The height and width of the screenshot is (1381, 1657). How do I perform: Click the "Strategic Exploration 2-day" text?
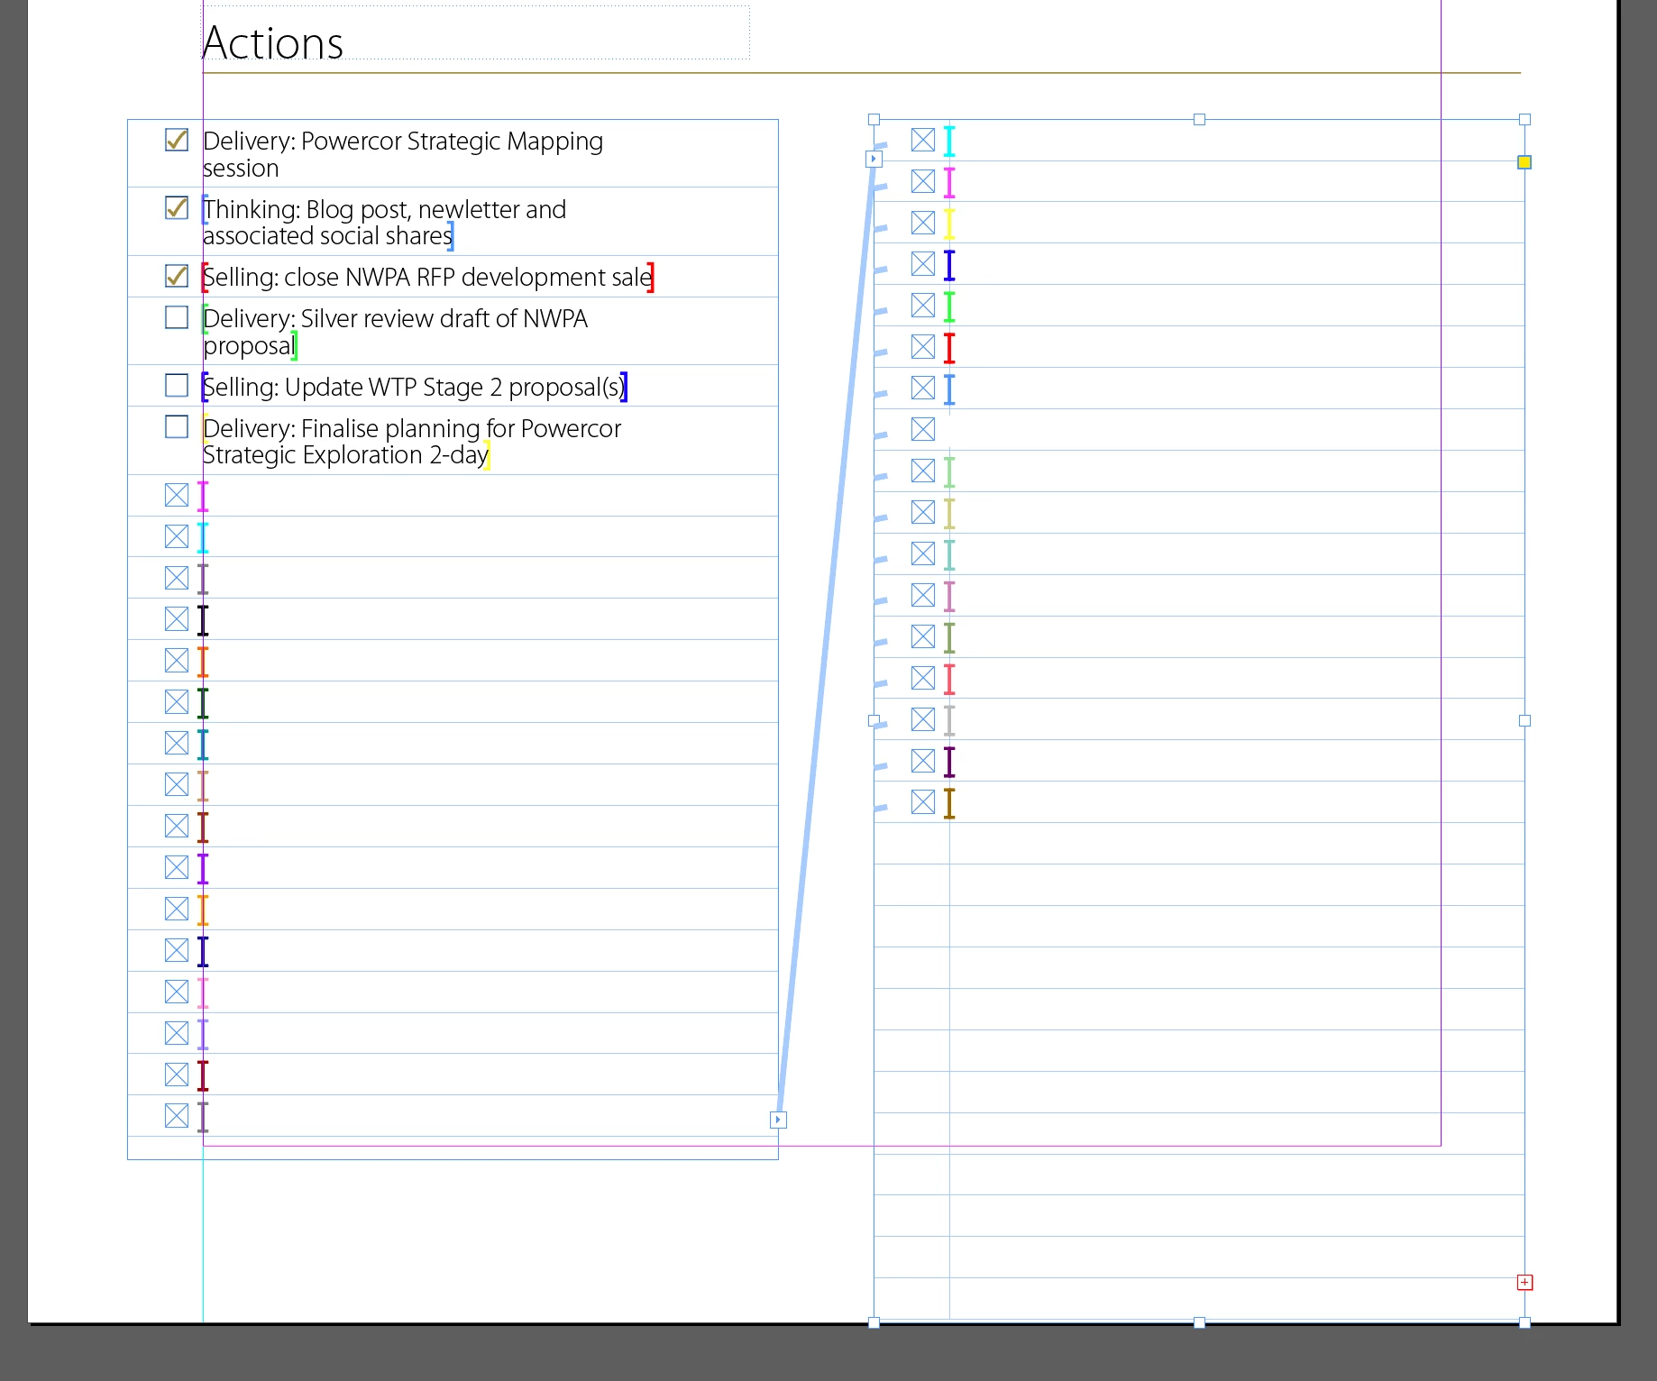(x=345, y=455)
